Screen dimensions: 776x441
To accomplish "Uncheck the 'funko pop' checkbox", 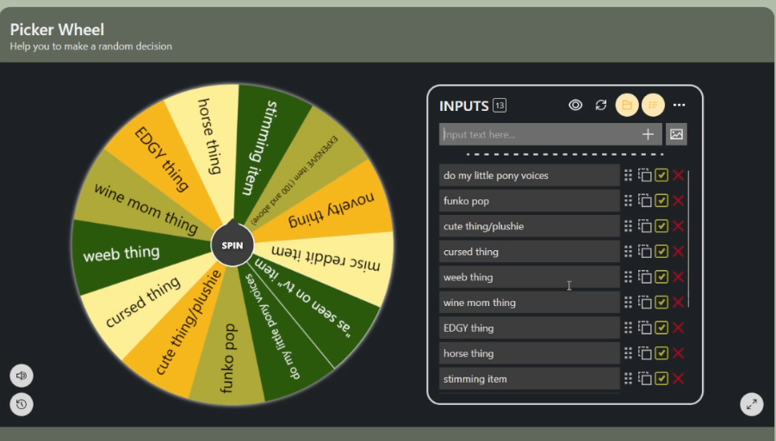I will pos(661,201).
